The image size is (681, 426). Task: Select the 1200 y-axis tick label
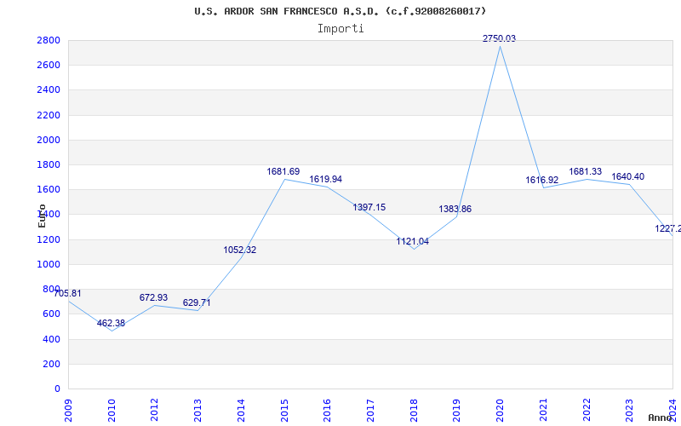[49, 239]
